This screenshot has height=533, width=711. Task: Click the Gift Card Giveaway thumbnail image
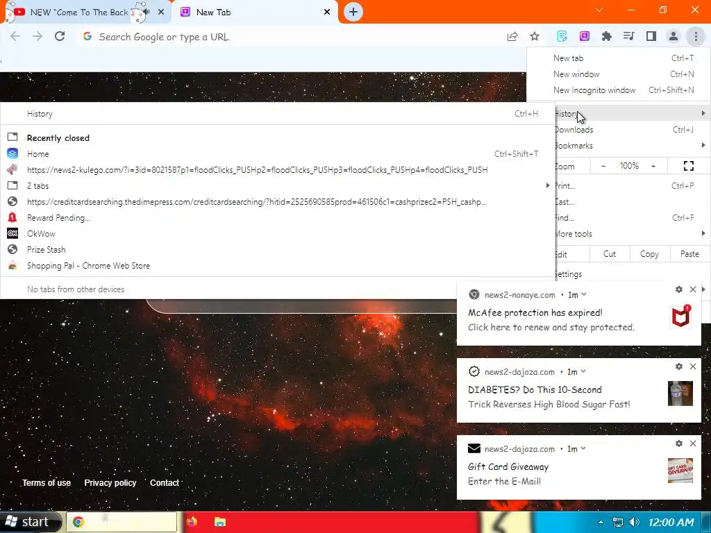pyautogui.click(x=680, y=470)
